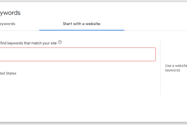Click the gray bar above the dialog
The image size is (187, 125).
coord(93,1)
